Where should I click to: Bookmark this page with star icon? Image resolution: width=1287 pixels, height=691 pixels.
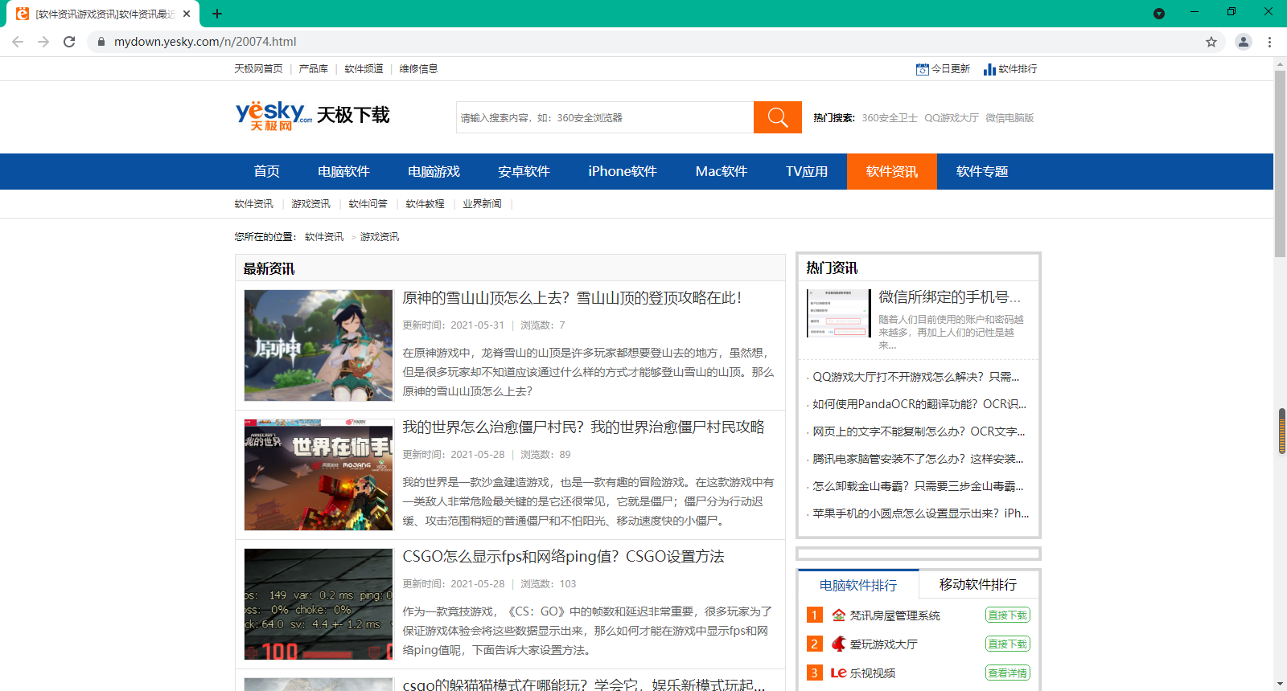(x=1211, y=42)
